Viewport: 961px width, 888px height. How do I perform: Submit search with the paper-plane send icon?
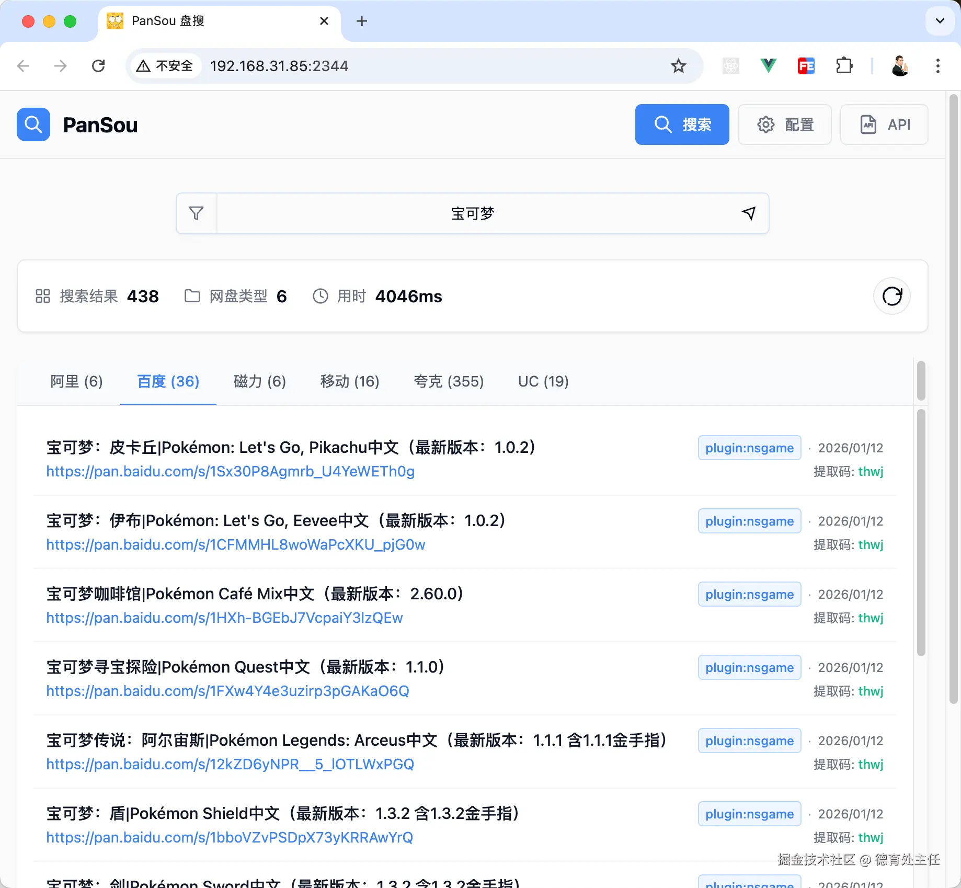coord(749,213)
